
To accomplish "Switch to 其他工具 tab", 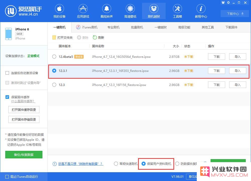I will click(208, 27).
